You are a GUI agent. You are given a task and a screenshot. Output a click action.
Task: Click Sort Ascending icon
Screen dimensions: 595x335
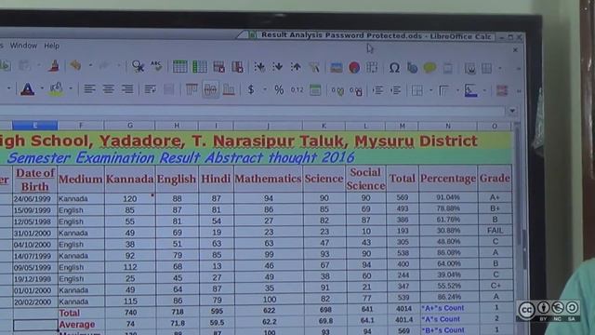coord(278,67)
